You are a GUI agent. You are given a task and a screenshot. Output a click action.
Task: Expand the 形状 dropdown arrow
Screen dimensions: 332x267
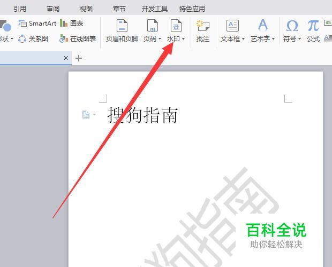[x=12, y=38]
